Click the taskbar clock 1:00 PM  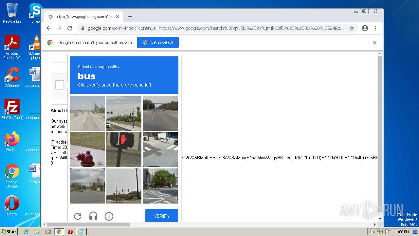tap(402, 232)
